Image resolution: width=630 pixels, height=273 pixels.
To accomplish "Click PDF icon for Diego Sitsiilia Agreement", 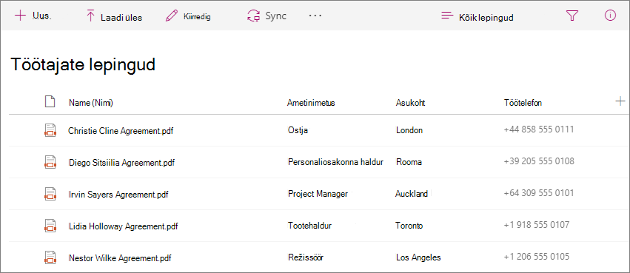I will point(50,162).
